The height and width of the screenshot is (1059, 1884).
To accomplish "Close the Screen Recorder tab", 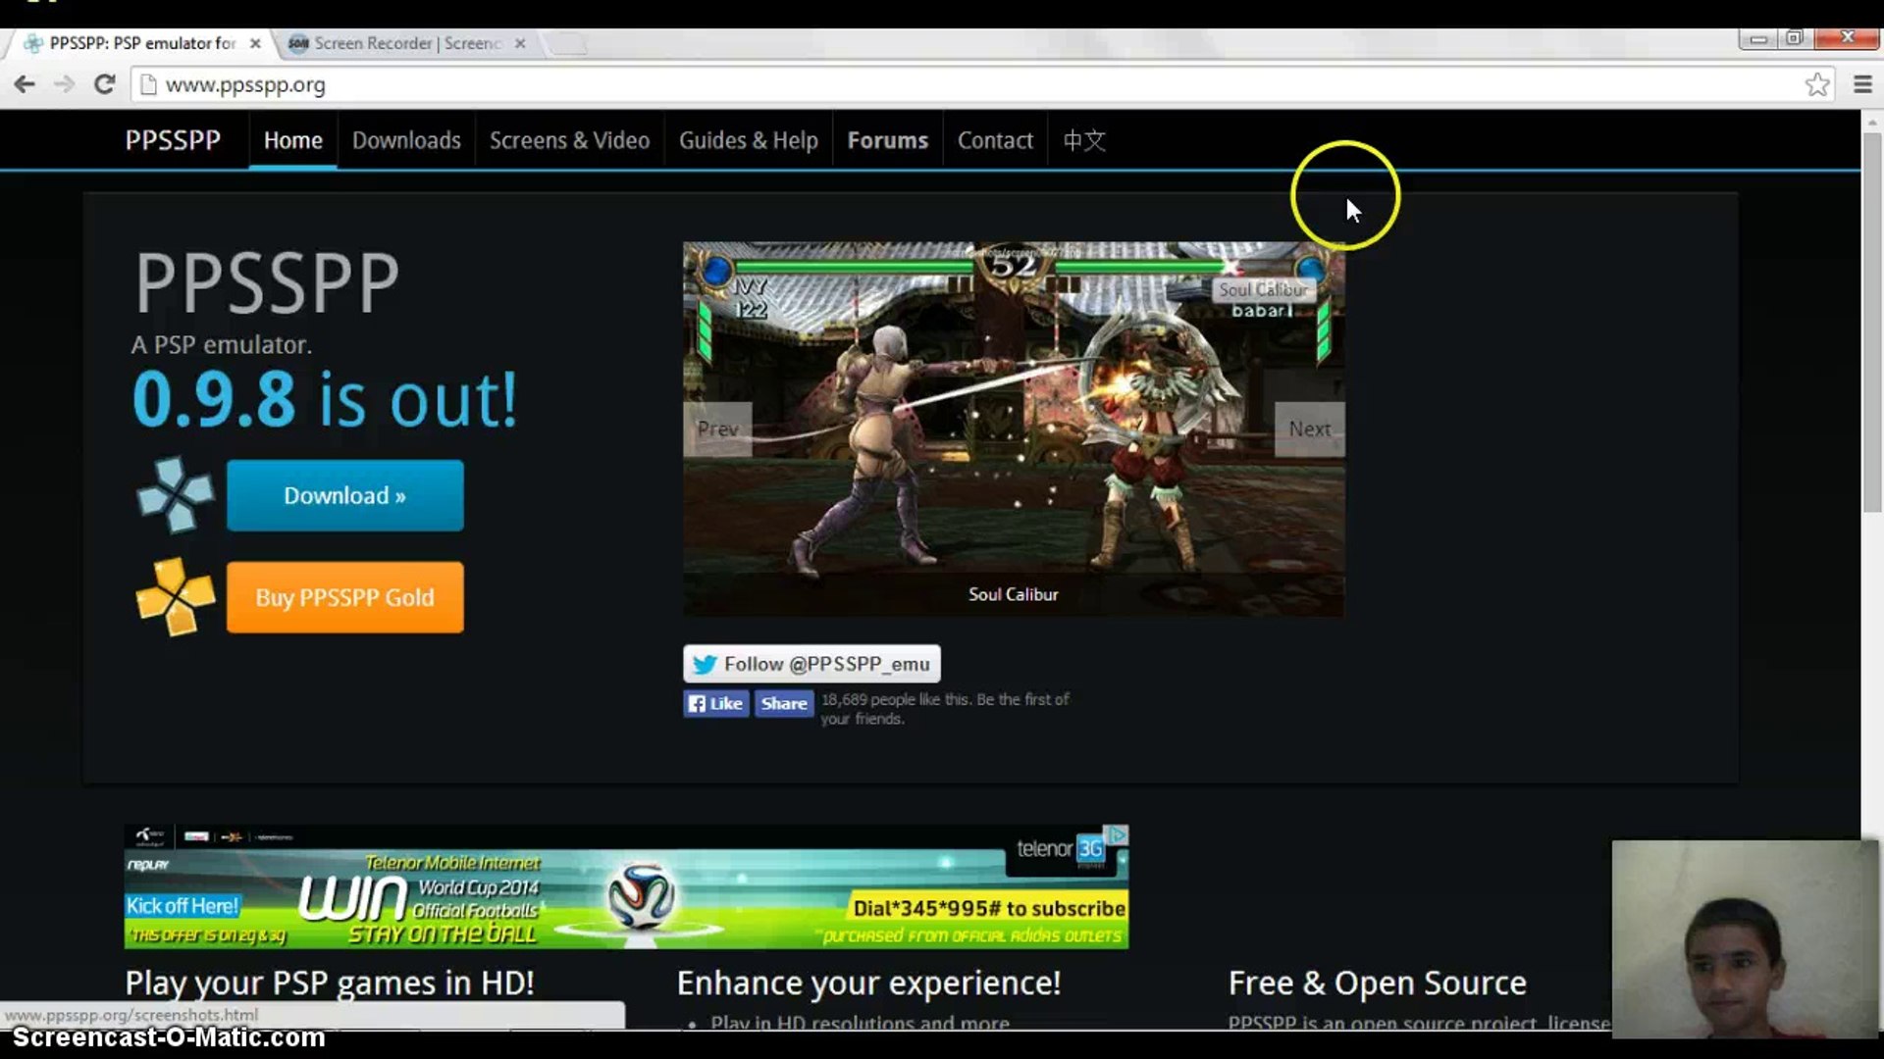I will pos(520,43).
